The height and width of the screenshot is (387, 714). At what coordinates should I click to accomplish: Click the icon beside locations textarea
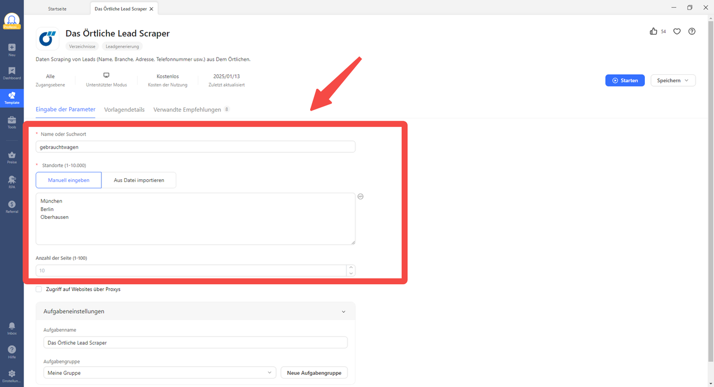(x=360, y=197)
